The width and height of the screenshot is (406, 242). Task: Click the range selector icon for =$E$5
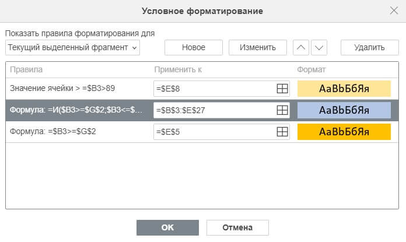click(282, 132)
